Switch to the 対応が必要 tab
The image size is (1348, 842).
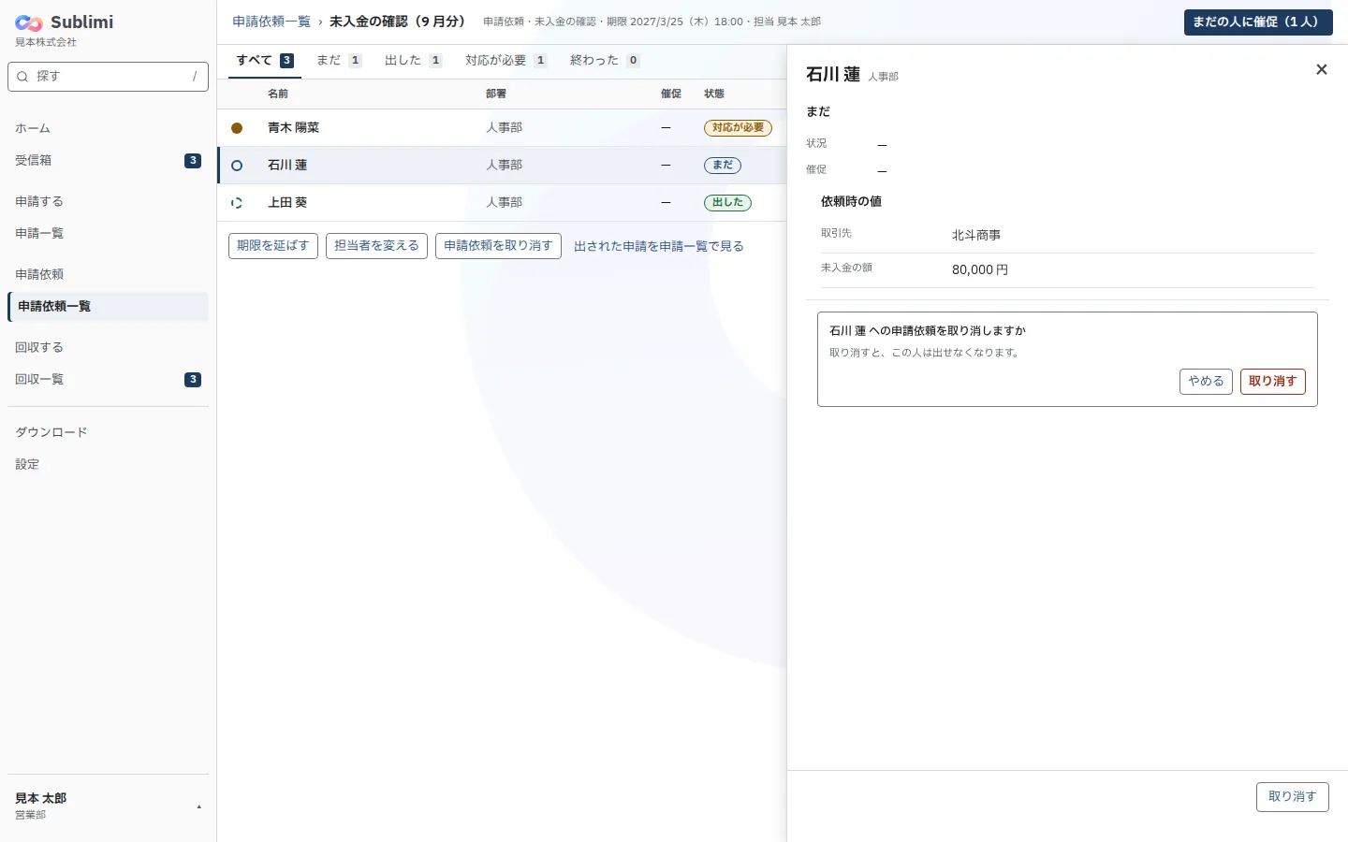click(x=505, y=61)
